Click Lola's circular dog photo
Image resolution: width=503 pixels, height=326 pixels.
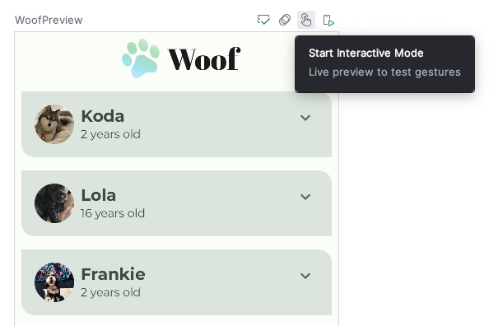point(54,203)
